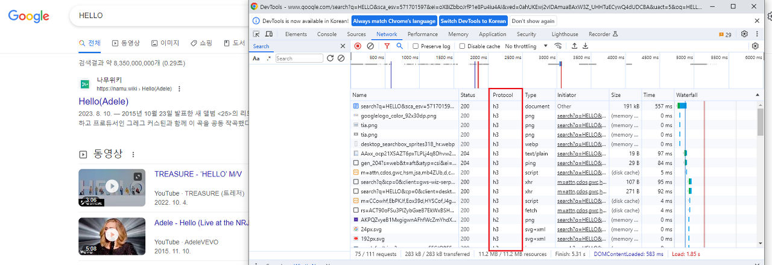
Task: Open the three-dot menu next to 동영상 heading
Action: pyautogui.click(x=133, y=155)
